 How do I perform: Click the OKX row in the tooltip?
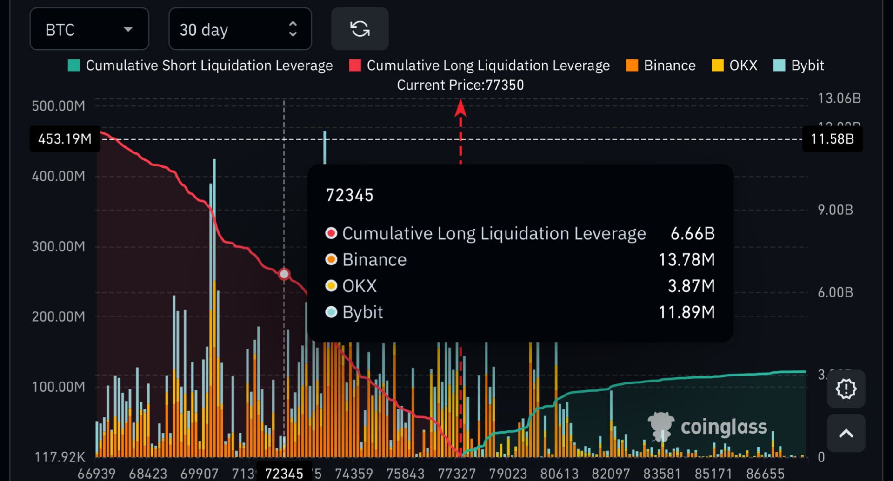point(520,286)
